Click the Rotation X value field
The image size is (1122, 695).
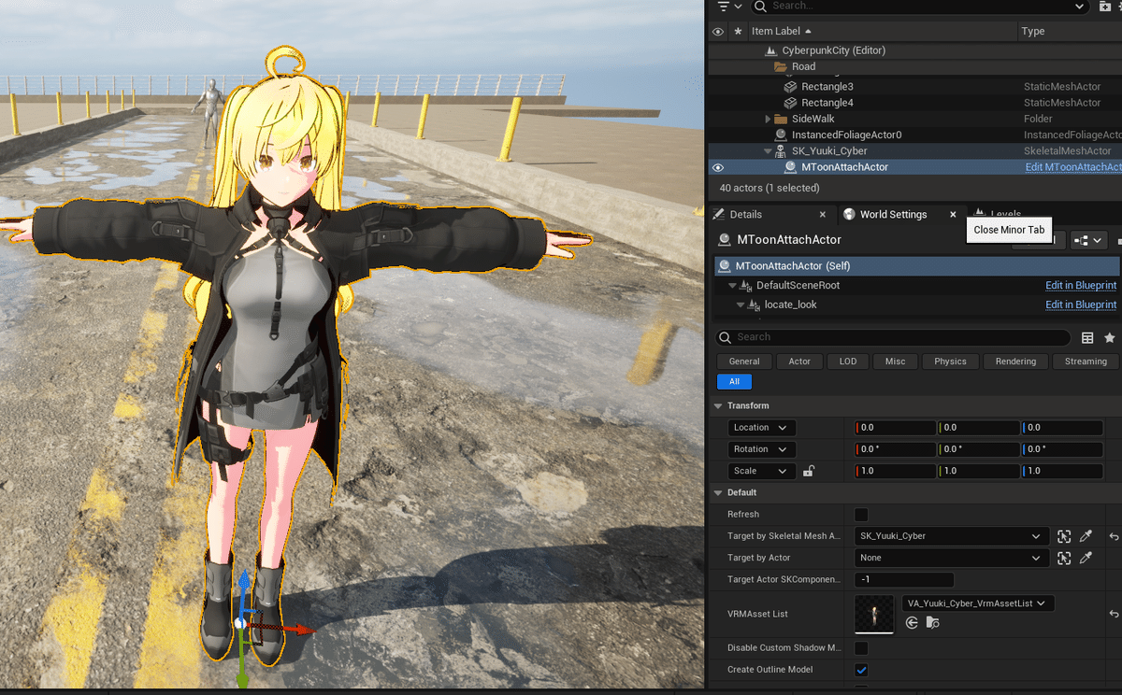pos(893,448)
